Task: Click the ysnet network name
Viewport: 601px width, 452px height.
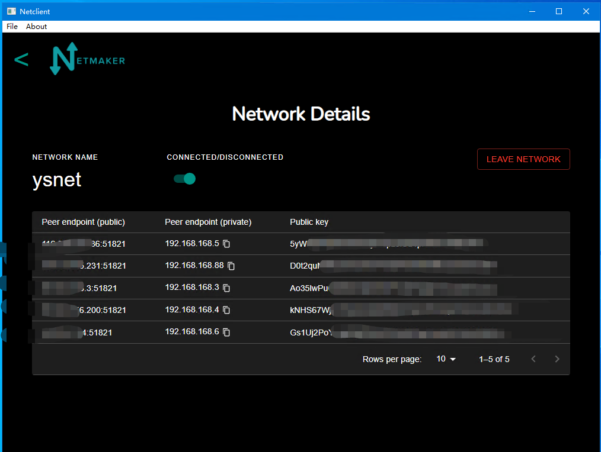Action: pyautogui.click(x=56, y=180)
